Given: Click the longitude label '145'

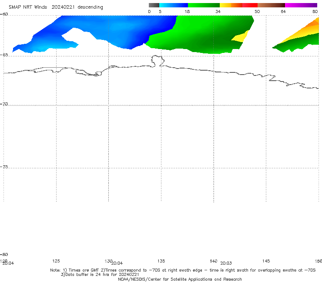Looking at the screenshot, I should point(266,261).
